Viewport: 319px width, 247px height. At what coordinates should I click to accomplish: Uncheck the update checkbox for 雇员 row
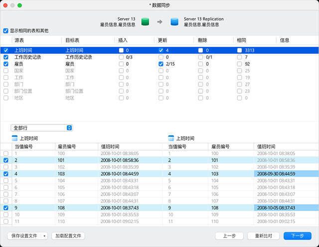161,64
